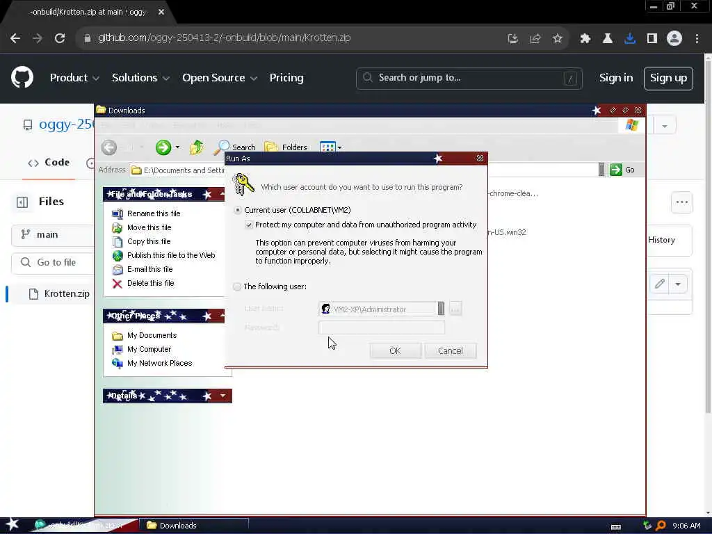Click edit pencil icon on GitHub
Screen dimensions: 712x534
coord(660,284)
